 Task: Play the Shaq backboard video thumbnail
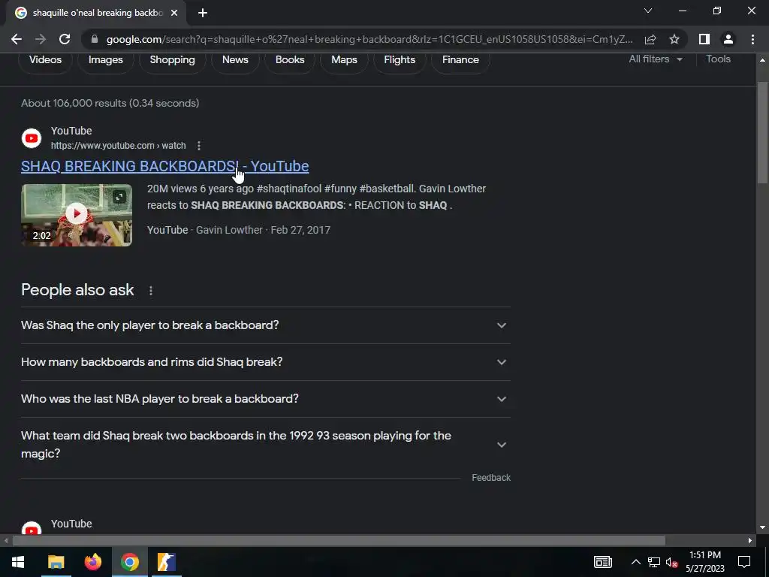point(77,215)
